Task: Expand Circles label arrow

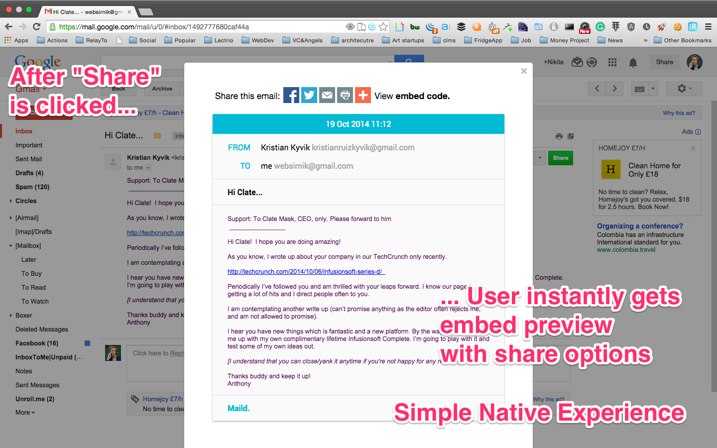Action: (x=10, y=201)
